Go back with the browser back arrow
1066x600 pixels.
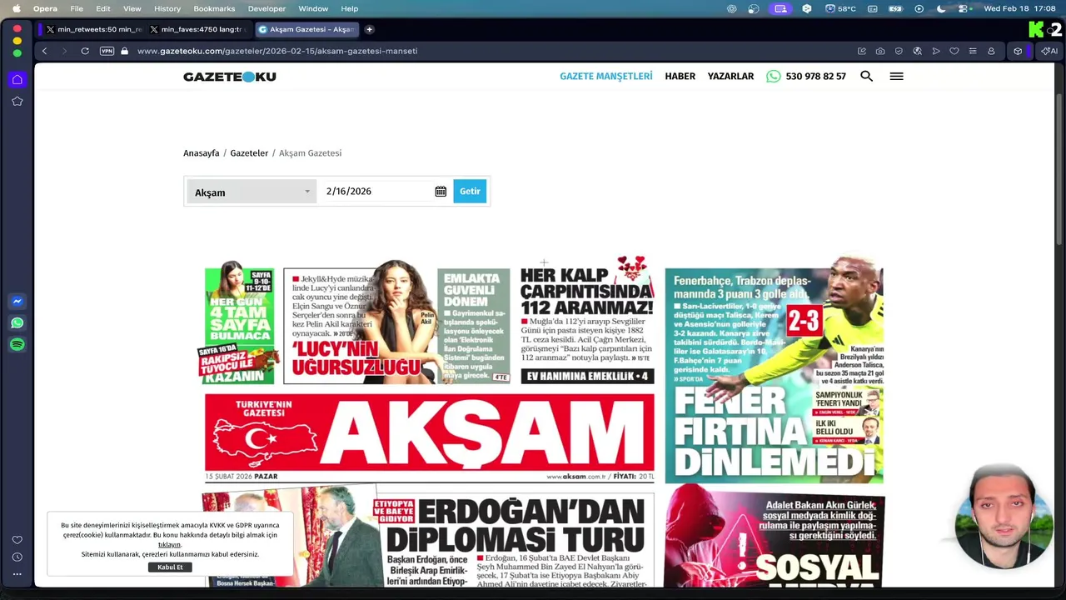44,51
